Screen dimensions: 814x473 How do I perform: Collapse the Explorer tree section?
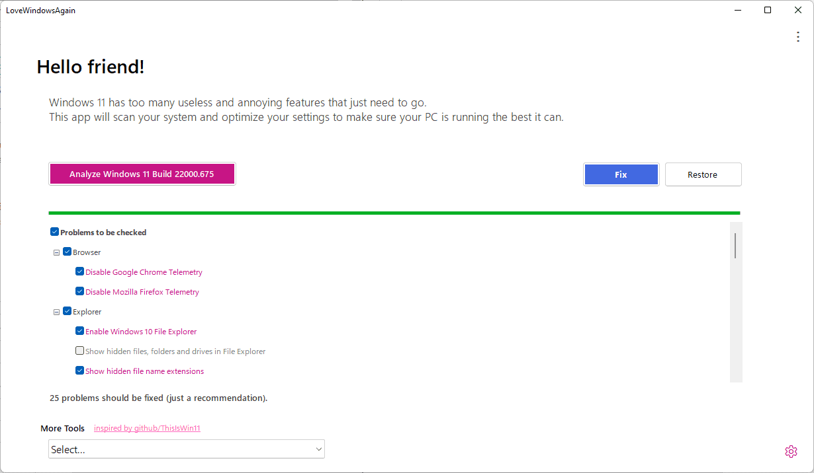(x=56, y=311)
